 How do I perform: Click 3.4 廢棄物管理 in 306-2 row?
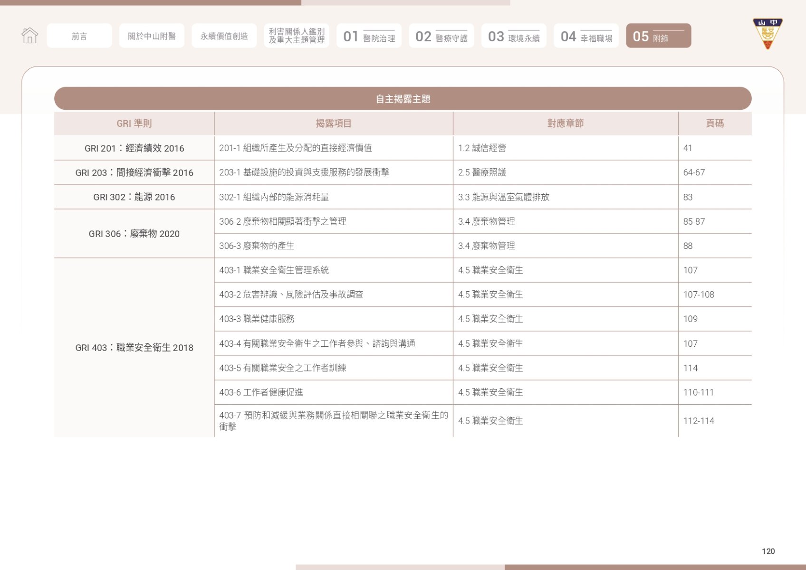click(487, 221)
